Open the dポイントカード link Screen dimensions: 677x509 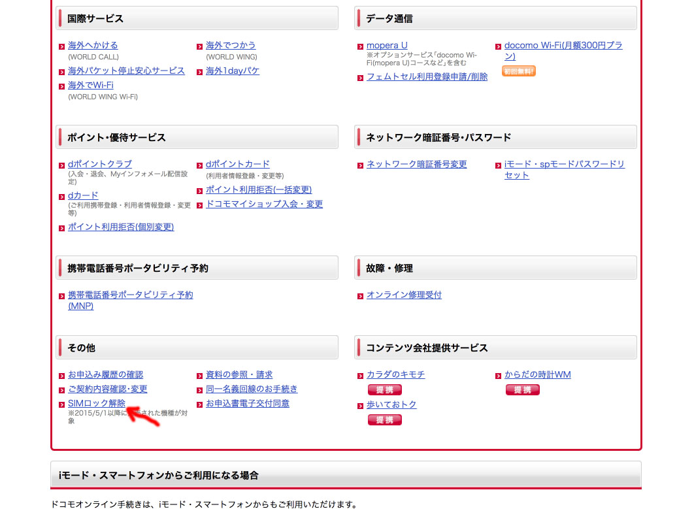[237, 164]
